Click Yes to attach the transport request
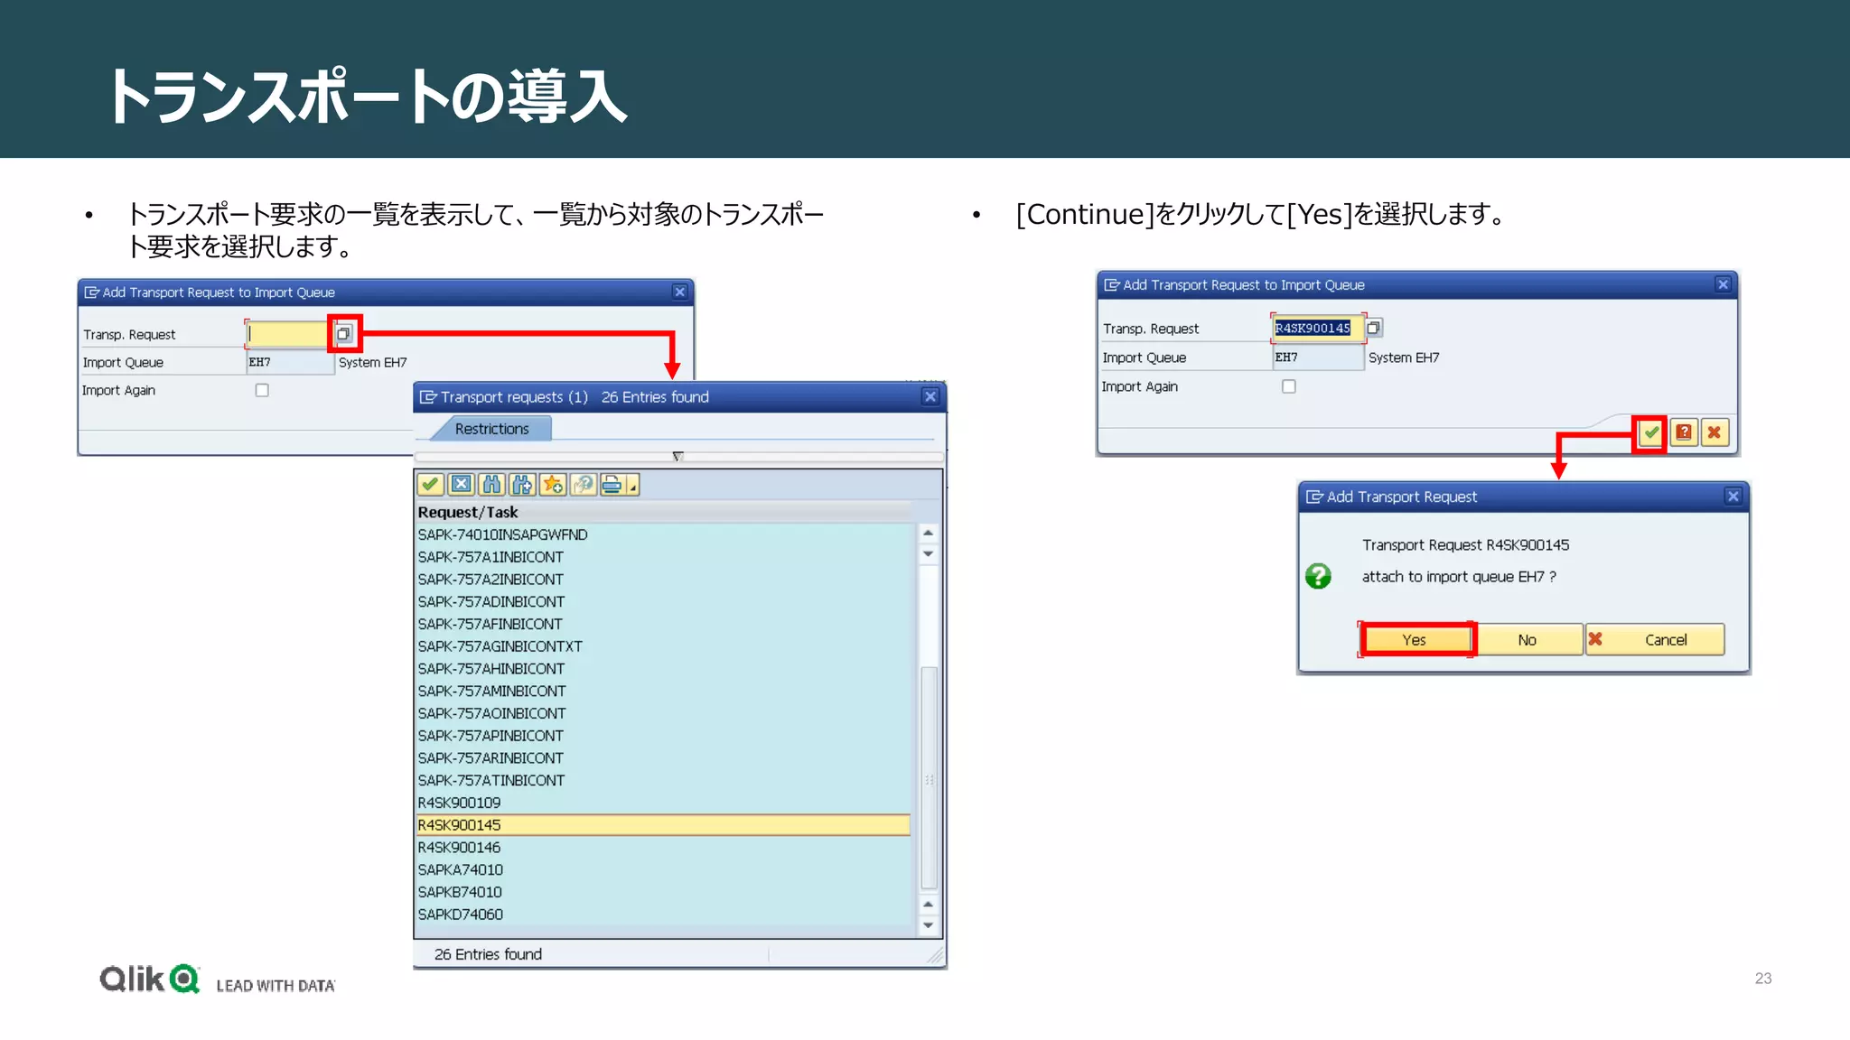This screenshot has width=1850, height=1040. [x=1414, y=640]
